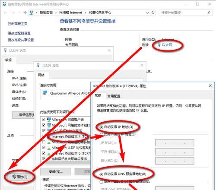The image size is (216, 190).
Task: Click the network icon in address bar
Action: [32, 13]
